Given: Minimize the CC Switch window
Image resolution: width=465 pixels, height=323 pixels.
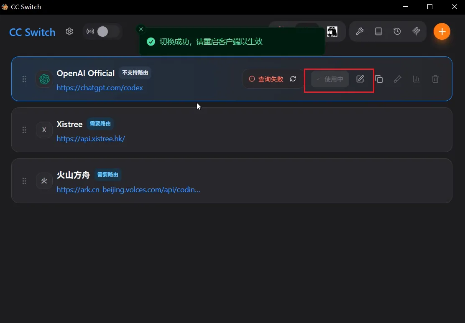Looking at the screenshot, I should pos(406,7).
